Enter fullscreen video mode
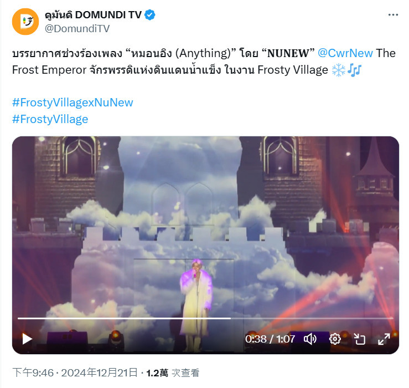The image size is (409, 388). (384, 339)
